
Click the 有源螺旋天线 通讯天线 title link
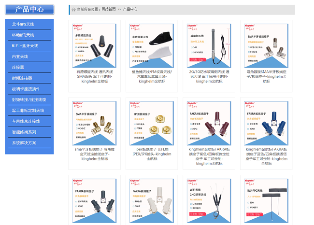point(95,76)
